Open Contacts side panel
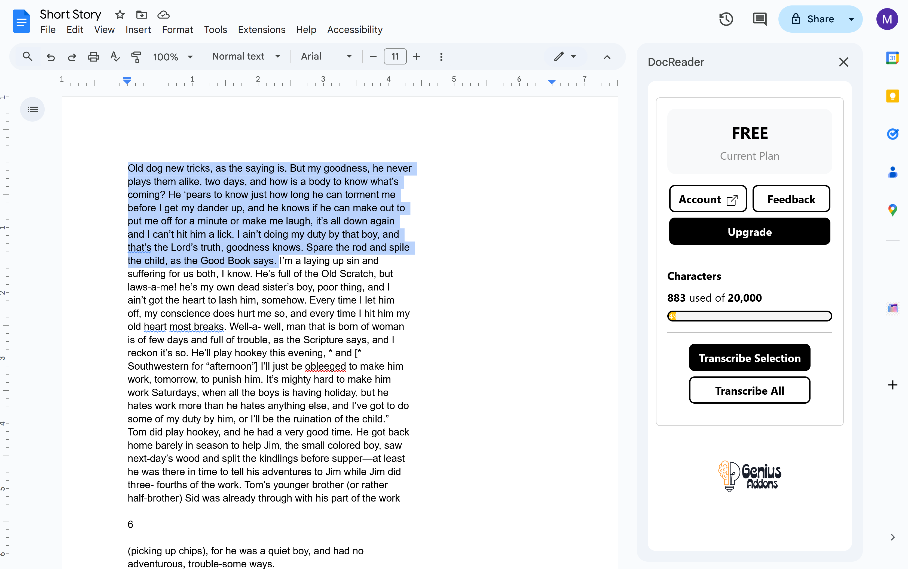Image resolution: width=908 pixels, height=569 pixels. coord(892,172)
